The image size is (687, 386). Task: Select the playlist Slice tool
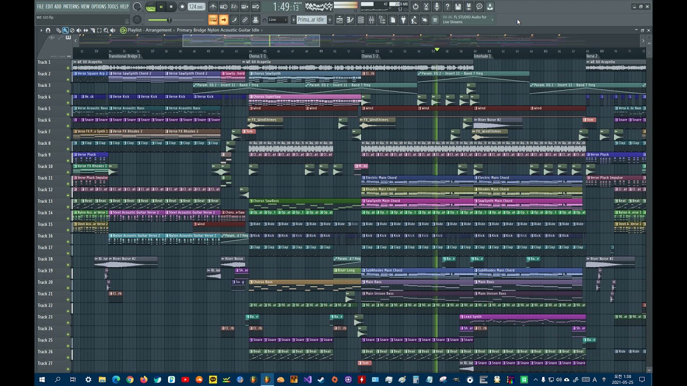coord(92,31)
